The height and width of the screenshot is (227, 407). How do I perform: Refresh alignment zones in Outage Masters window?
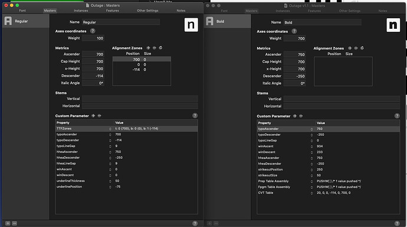(160, 48)
